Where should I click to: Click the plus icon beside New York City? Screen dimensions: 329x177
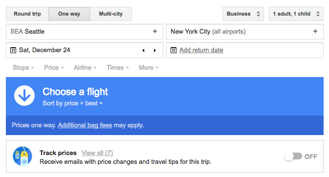pyautogui.click(x=315, y=31)
